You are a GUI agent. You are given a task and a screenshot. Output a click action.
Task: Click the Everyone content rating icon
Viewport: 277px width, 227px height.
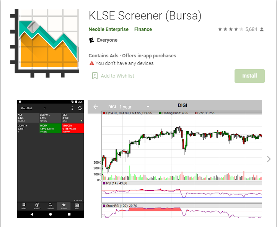click(91, 40)
